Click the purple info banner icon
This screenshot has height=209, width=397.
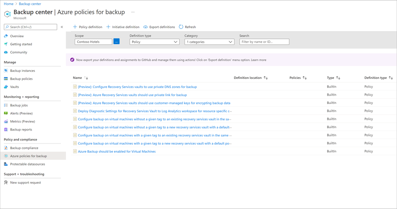tap(72, 60)
